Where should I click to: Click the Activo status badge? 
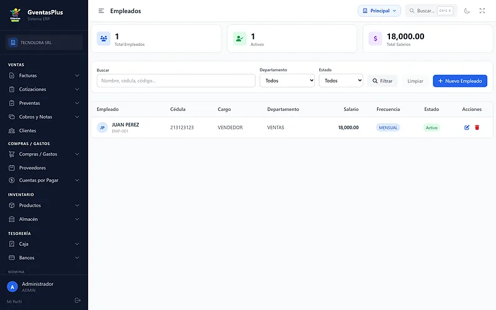(x=432, y=128)
